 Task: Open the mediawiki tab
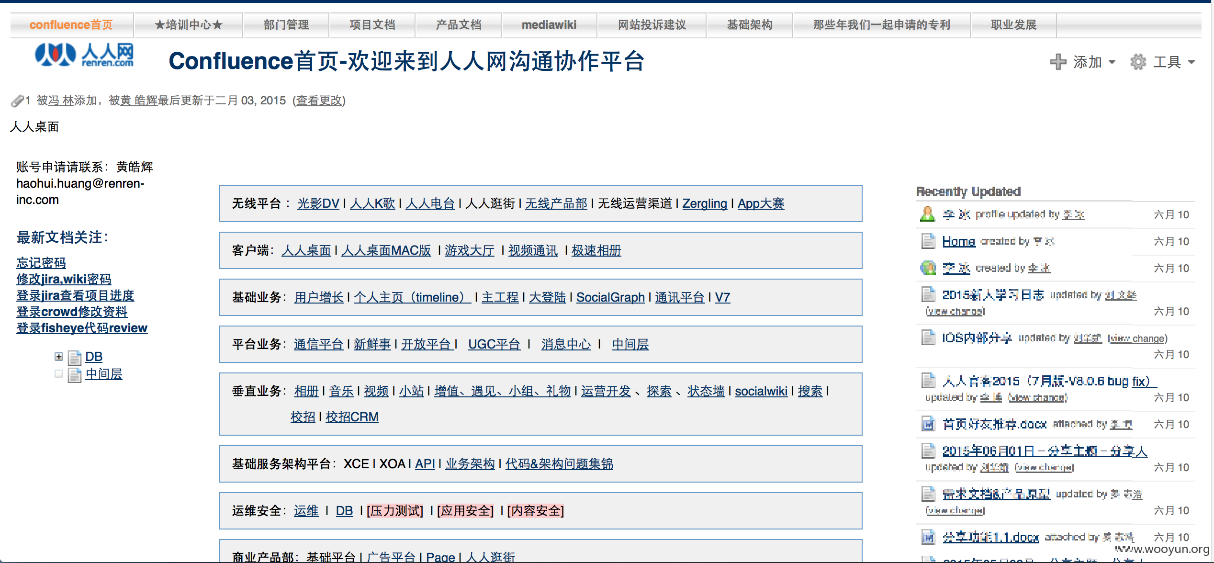(x=549, y=25)
